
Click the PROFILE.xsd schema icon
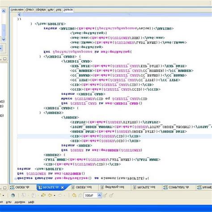pos(134,187)
